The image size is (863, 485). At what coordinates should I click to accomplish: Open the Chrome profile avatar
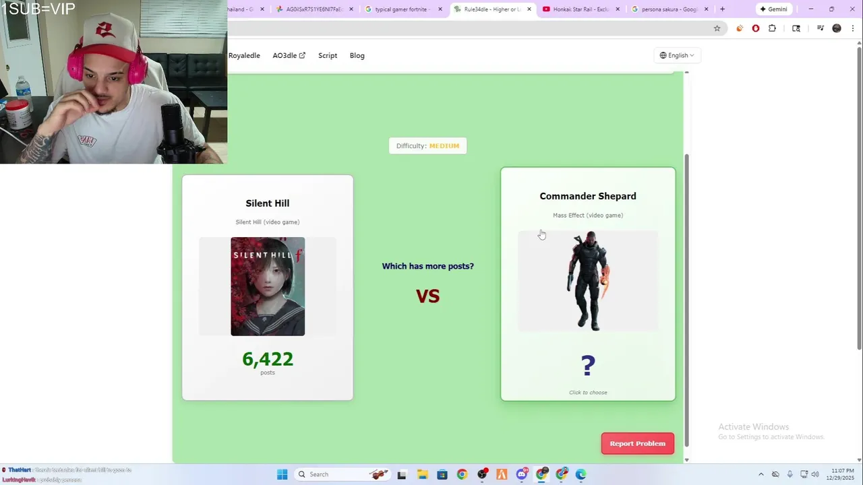pyautogui.click(x=837, y=28)
